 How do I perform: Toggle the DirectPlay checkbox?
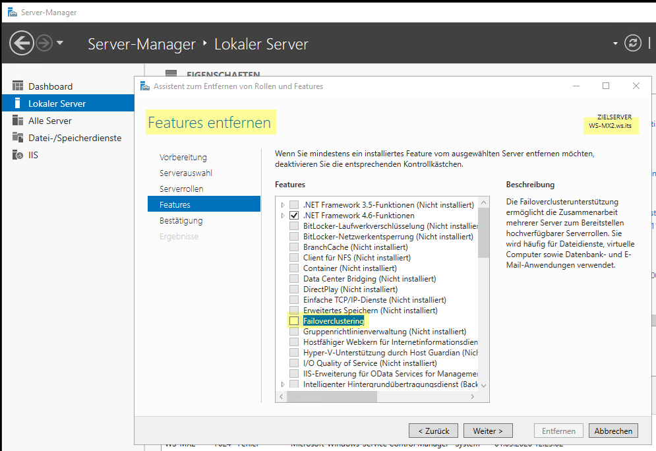click(x=294, y=289)
